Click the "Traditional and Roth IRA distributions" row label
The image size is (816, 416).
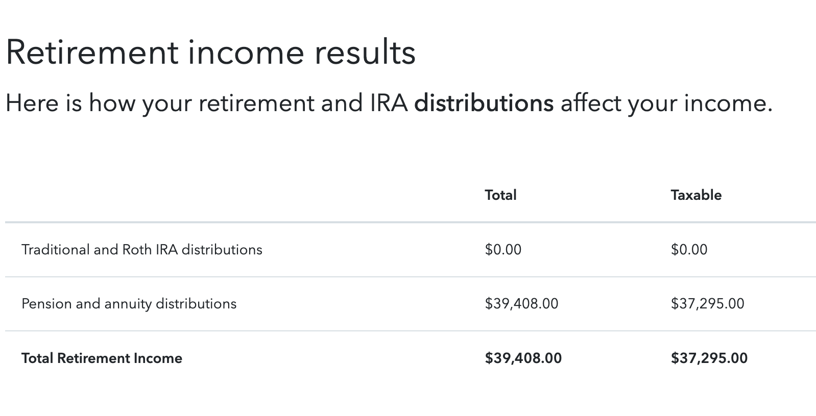(x=141, y=250)
